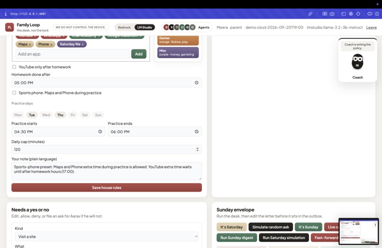Click the It's Saturday button

pos(231,227)
